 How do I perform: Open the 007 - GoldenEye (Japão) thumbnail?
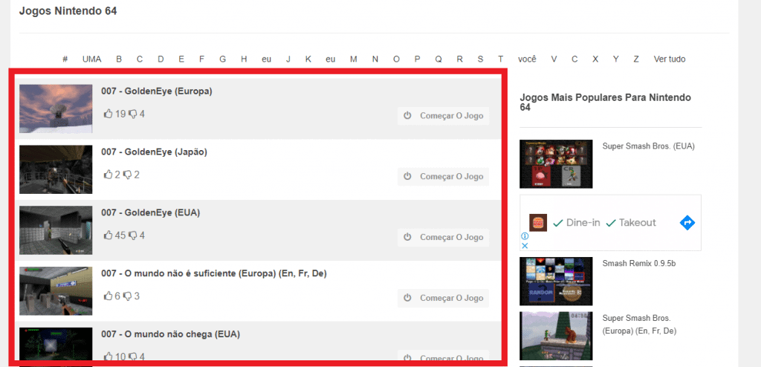click(56, 169)
